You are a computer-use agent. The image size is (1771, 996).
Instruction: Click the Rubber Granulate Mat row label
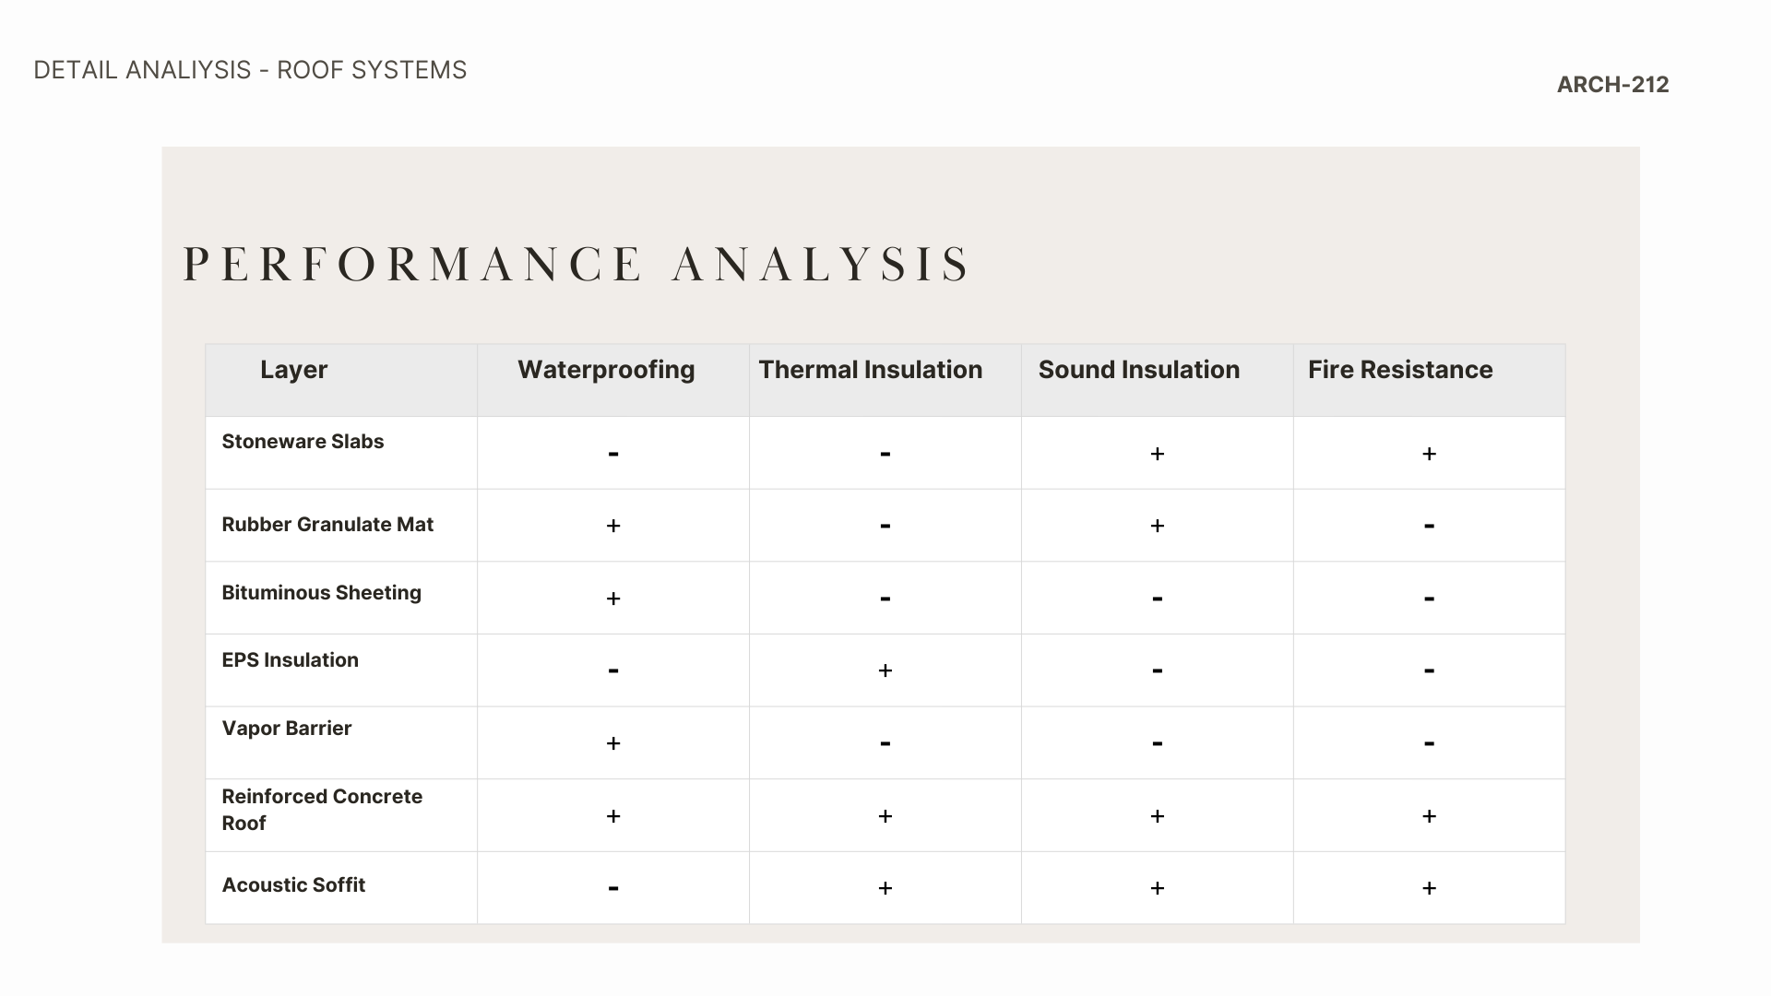pyautogui.click(x=327, y=525)
